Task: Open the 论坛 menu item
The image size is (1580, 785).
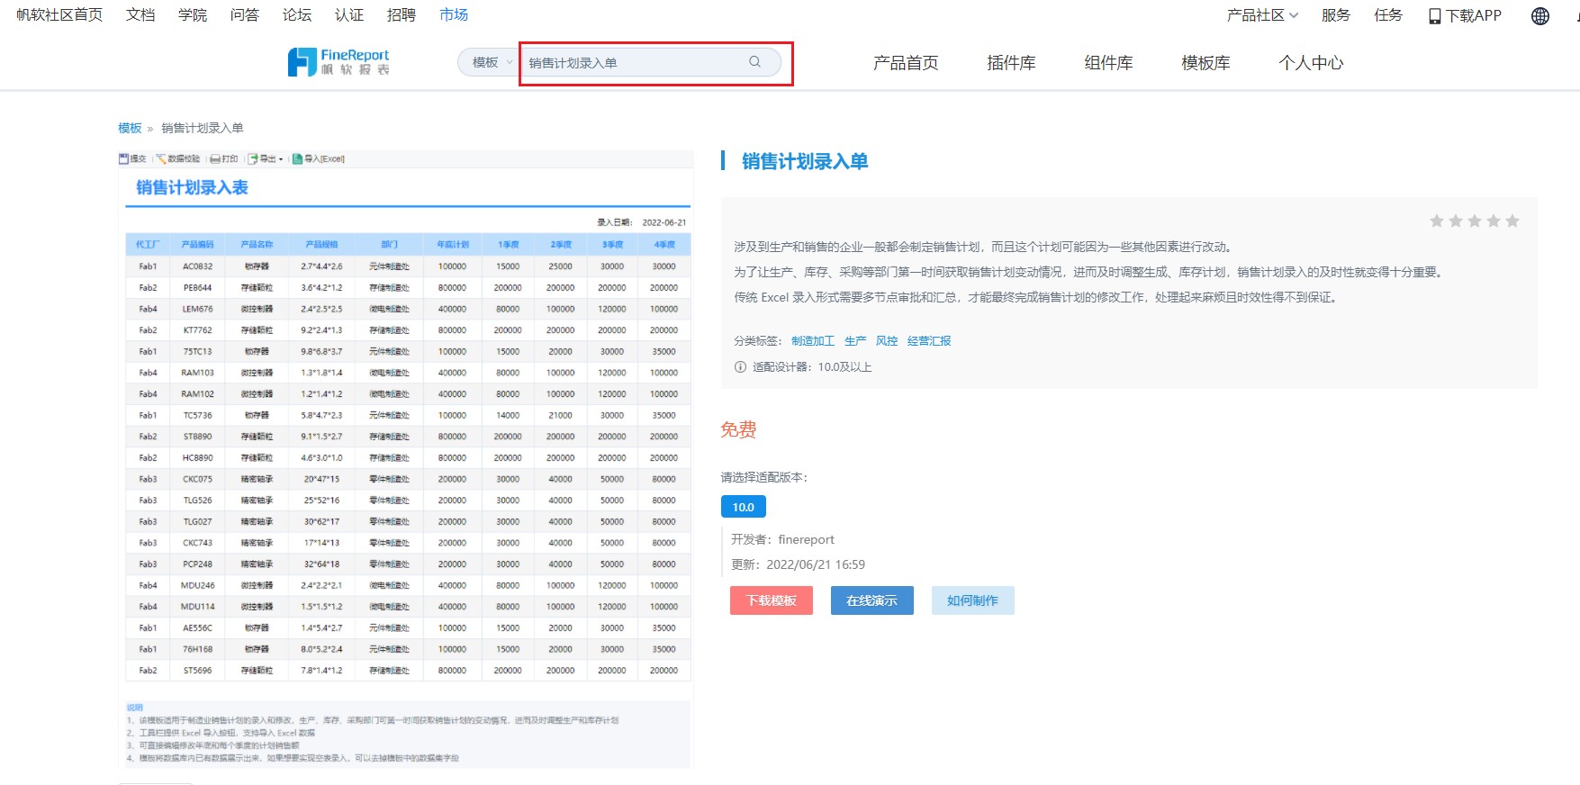Action: 297,15
